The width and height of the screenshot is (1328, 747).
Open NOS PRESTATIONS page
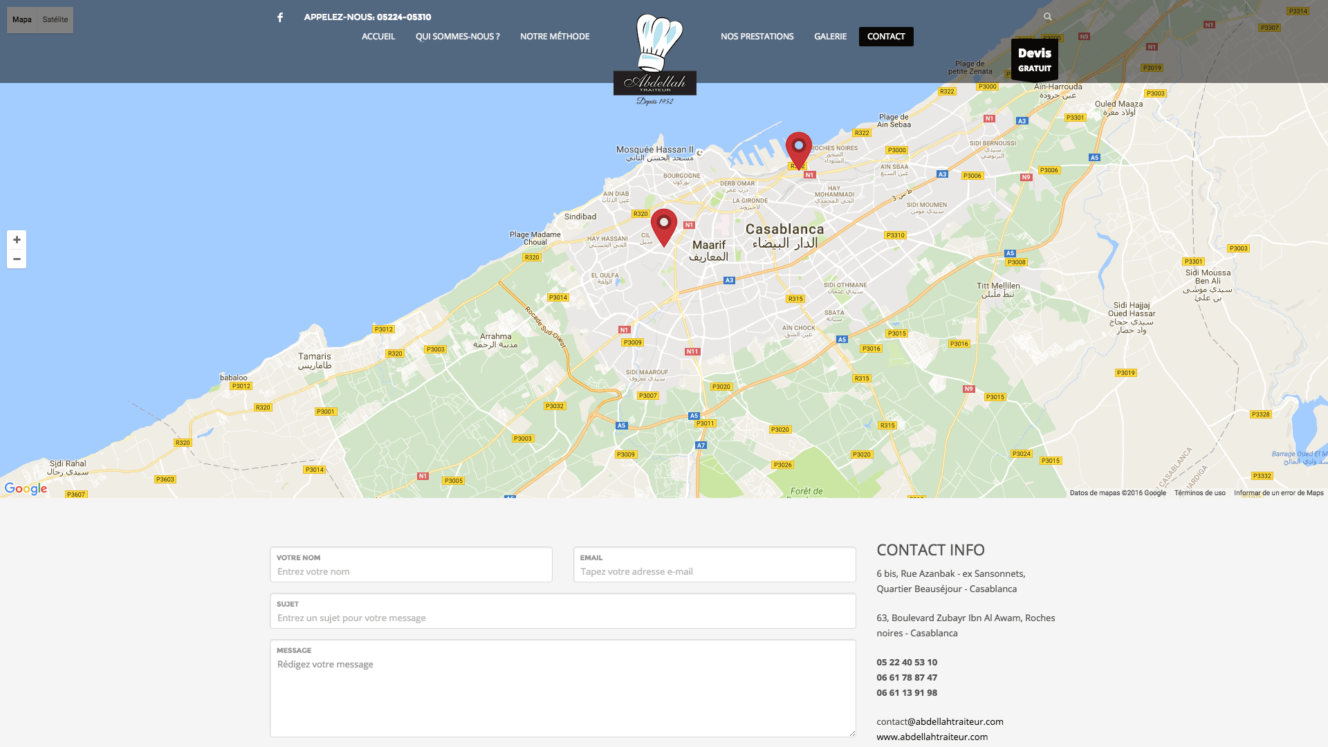point(757,37)
